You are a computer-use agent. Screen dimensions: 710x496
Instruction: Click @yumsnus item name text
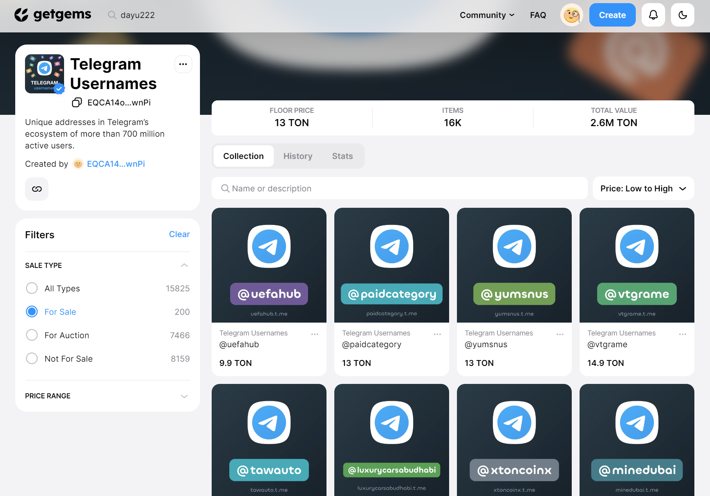tap(486, 344)
